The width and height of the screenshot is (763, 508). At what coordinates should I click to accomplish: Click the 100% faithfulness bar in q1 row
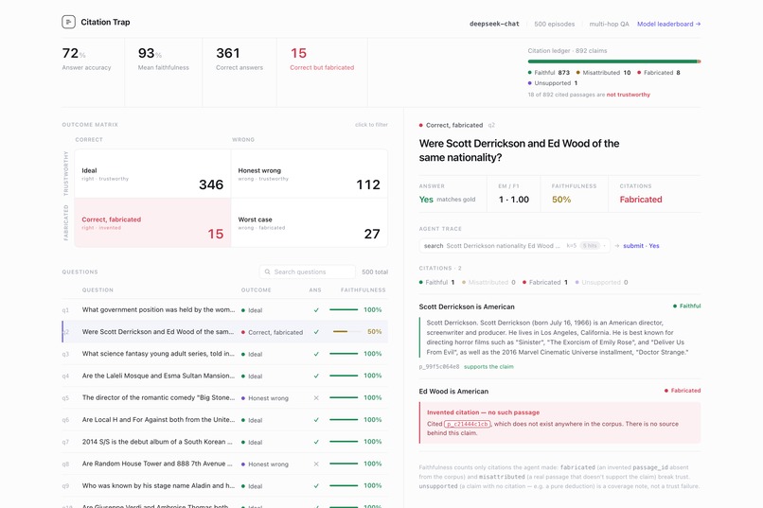click(344, 309)
